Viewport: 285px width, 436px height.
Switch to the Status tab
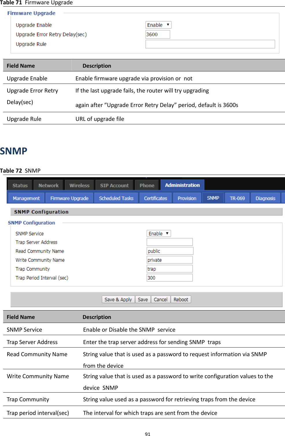tap(20, 185)
